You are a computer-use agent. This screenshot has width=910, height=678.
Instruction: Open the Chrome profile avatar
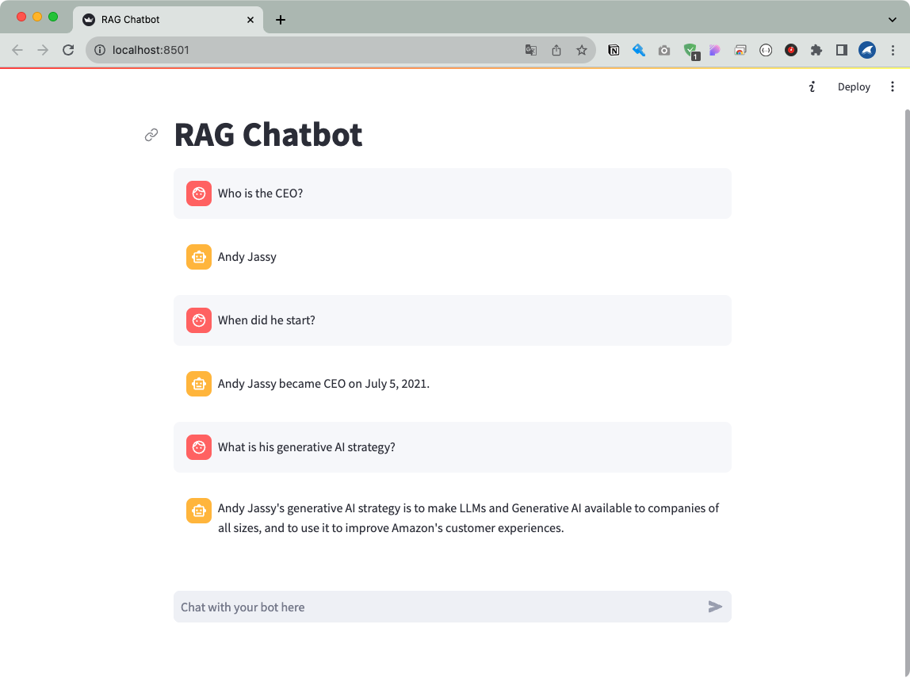point(867,50)
